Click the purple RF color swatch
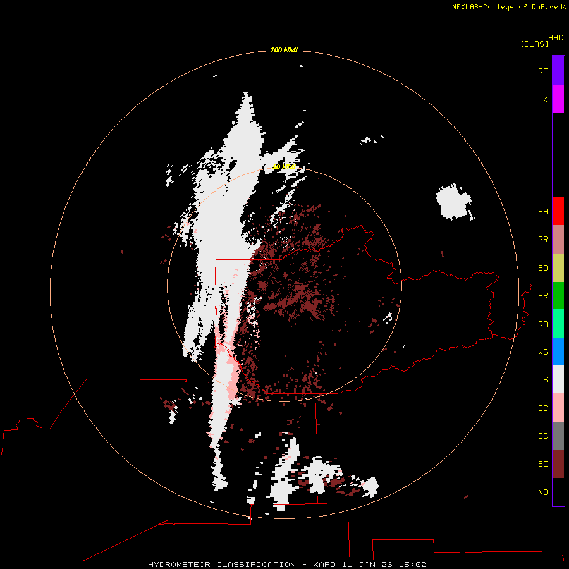 [x=558, y=71]
